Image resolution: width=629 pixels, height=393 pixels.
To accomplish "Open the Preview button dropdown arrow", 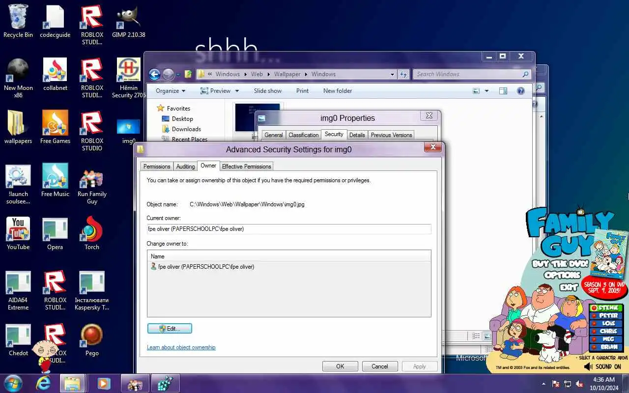I will pos(237,91).
